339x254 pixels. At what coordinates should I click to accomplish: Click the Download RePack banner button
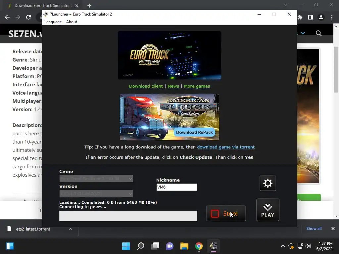coord(194,132)
